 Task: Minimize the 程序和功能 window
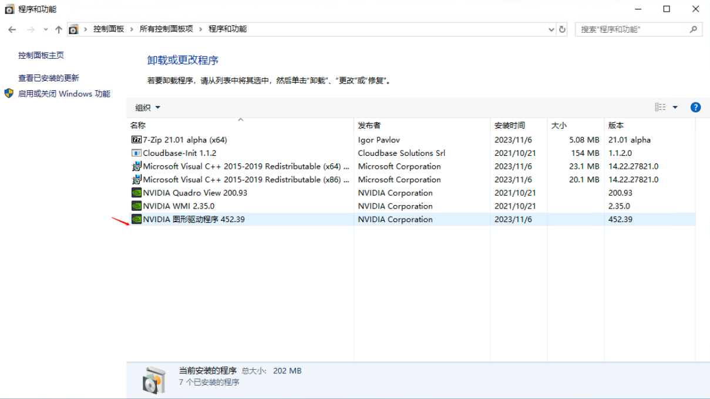638,9
